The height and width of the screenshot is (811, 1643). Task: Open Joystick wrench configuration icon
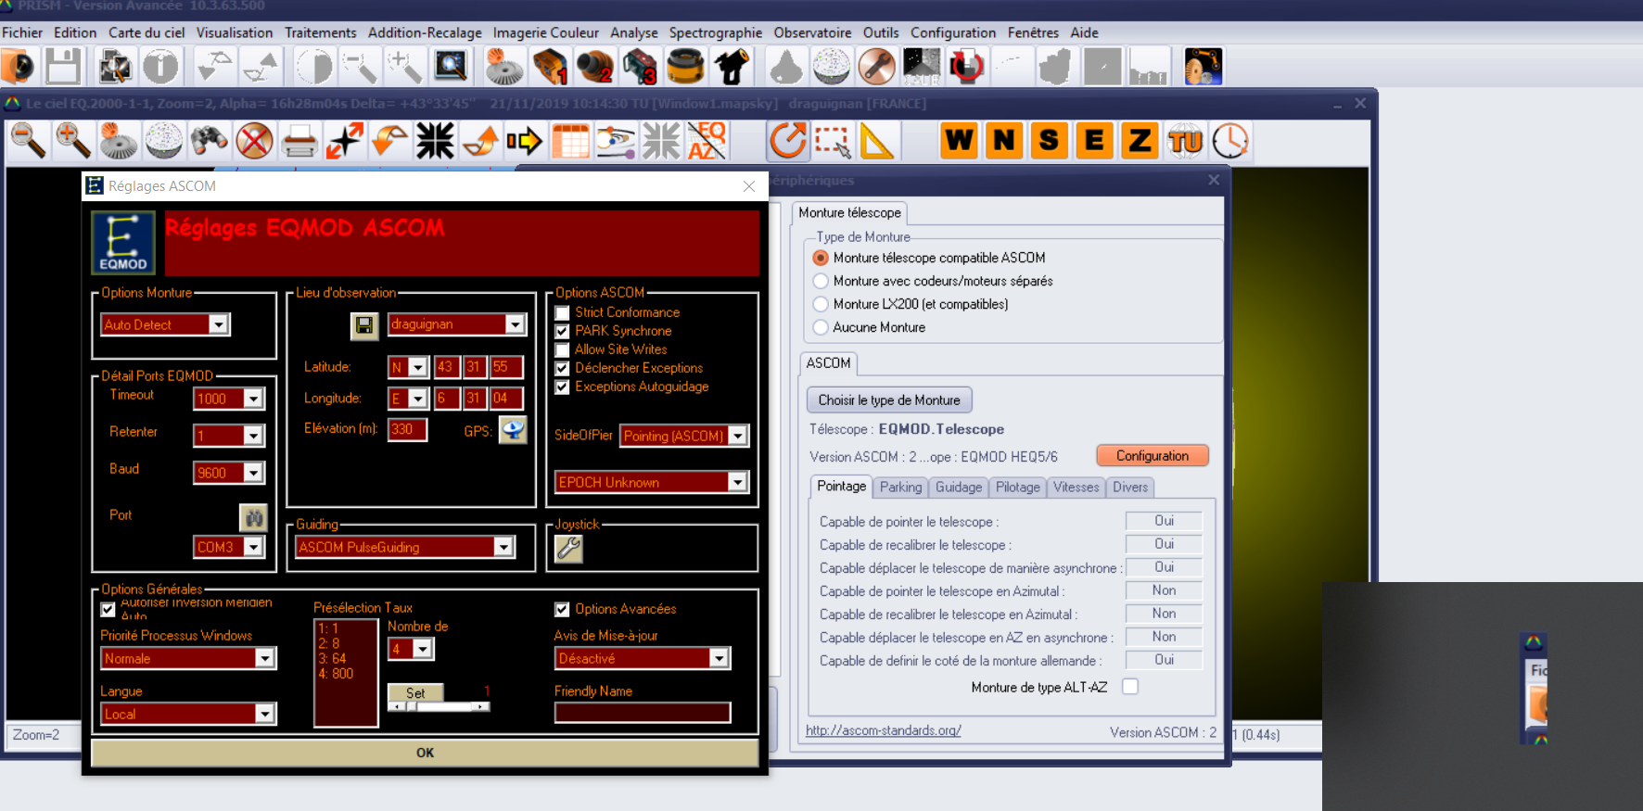point(568,549)
